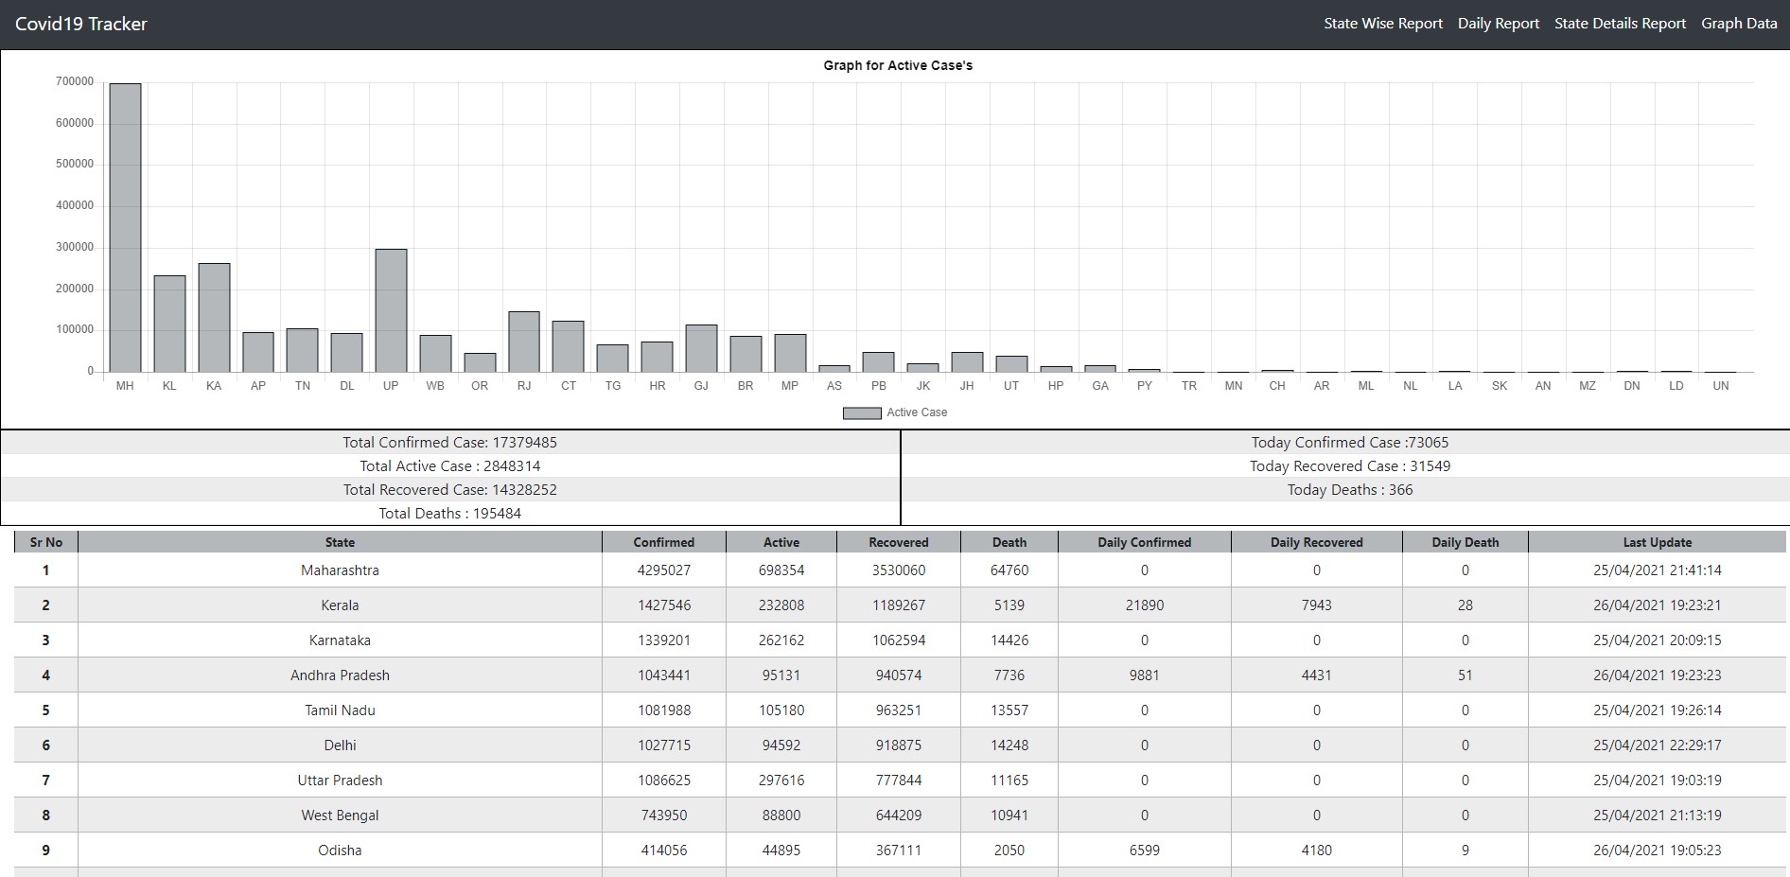Open the State Wise Report page

1382,24
